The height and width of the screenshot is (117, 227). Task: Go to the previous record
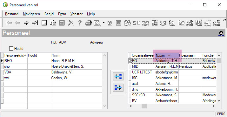click(17, 23)
